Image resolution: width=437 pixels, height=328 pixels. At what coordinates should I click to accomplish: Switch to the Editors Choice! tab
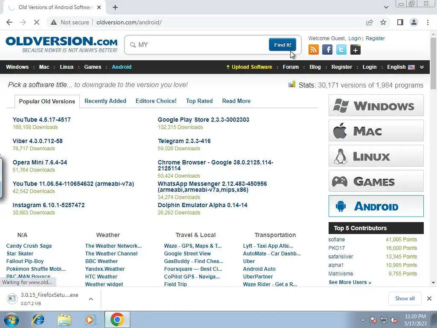[156, 101]
